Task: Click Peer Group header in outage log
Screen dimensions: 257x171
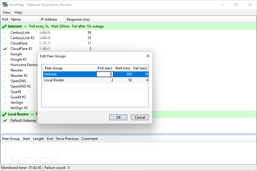Action: (x=11, y=139)
